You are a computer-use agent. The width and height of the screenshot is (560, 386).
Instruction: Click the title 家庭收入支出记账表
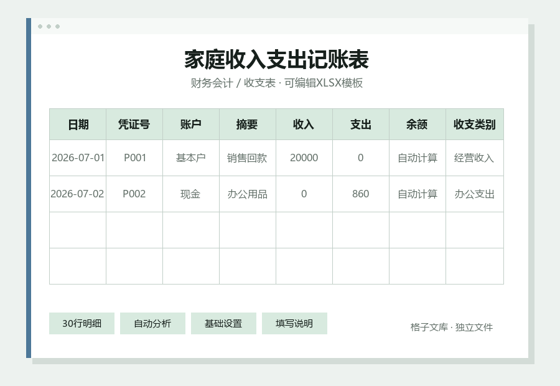(276, 59)
